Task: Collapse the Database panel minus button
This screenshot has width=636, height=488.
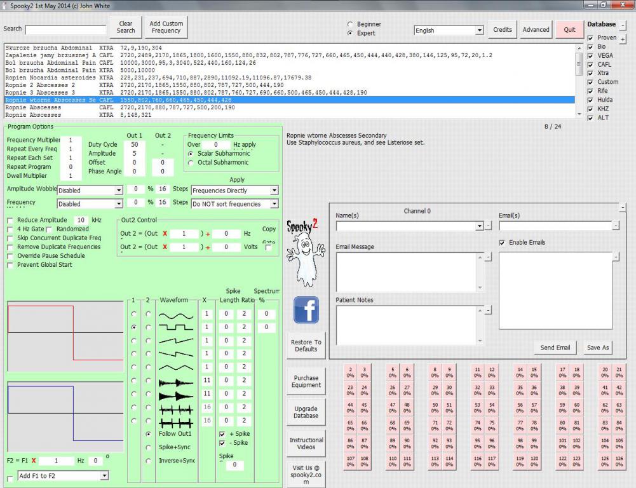Action: (x=623, y=25)
